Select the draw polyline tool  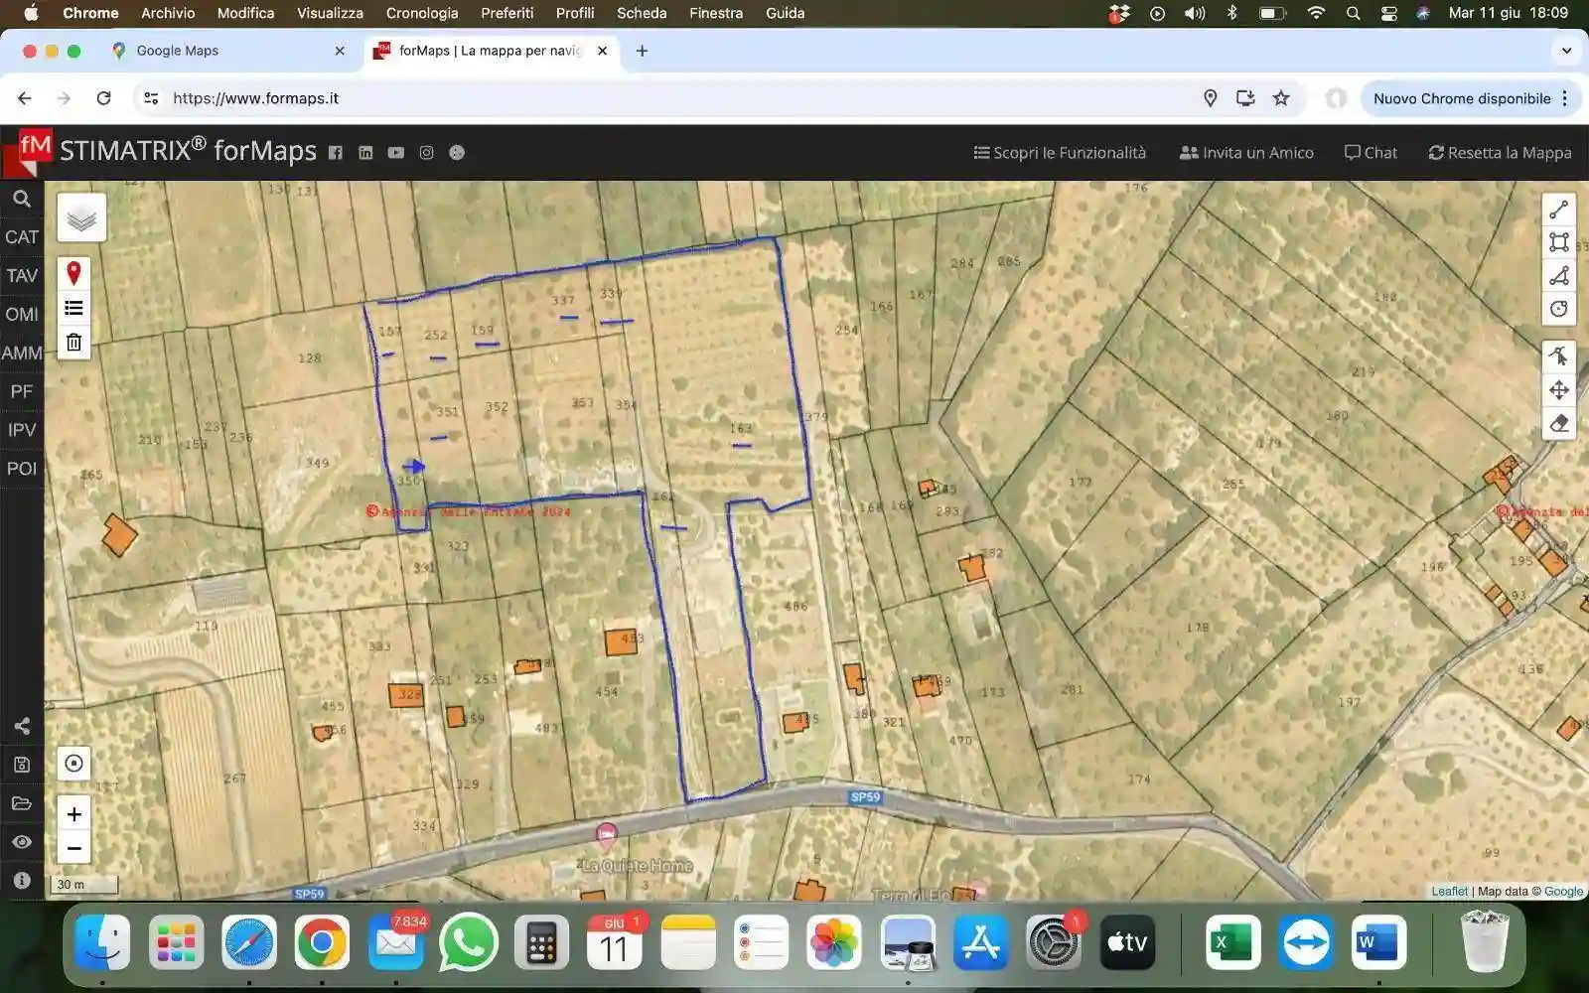pos(1559,210)
